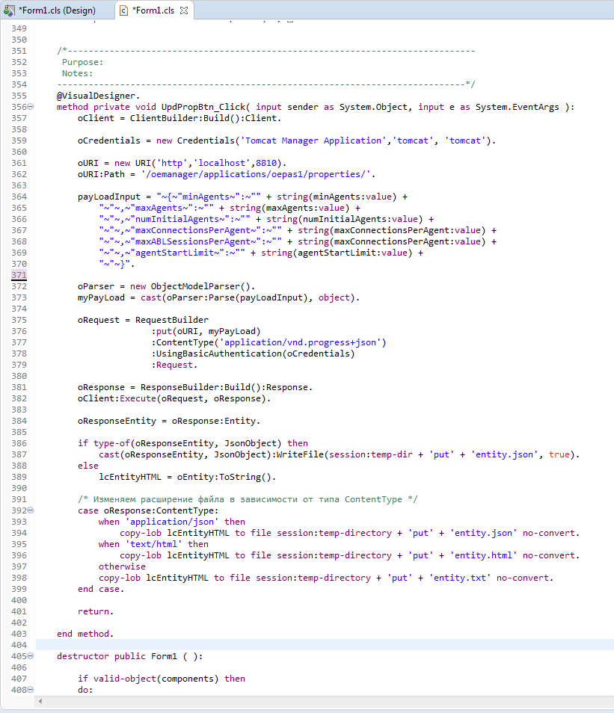The width and height of the screenshot is (614, 713).
Task: Click 'oClient:Execute(oRequest, oResponse).' line
Action: [x=174, y=399]
